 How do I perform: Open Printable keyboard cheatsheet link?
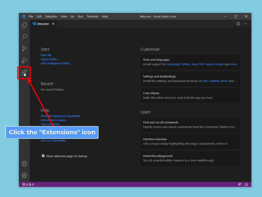click(60, 116)
